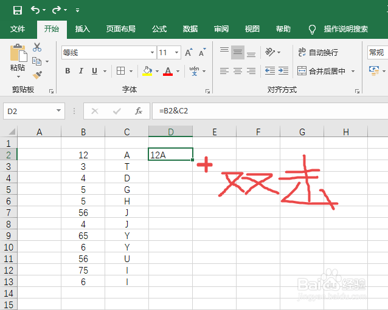Viewport: 388px width, 310px height.
Task: Align cell text left
Action: tap(224, 71)
